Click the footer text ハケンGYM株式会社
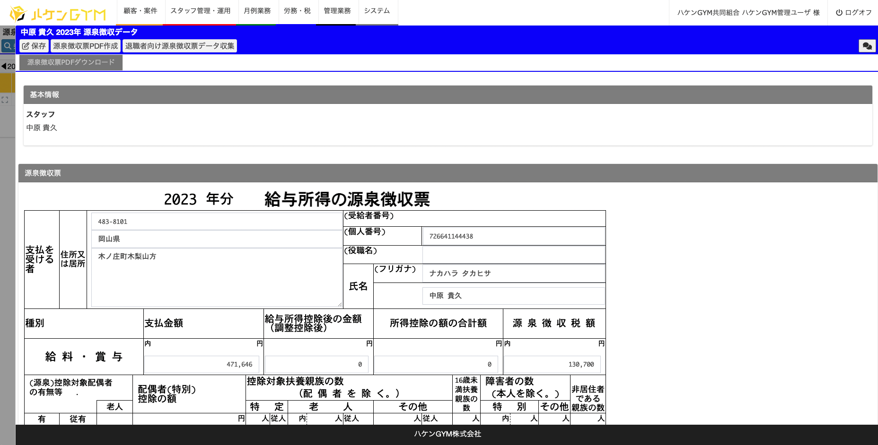 (x=448, y=434)
